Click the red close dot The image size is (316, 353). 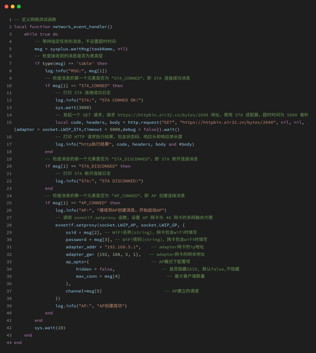coord(6,6)
